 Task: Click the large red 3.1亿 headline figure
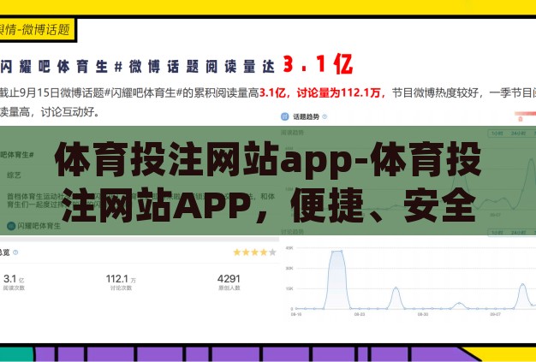pyautogui.click(x=318, y=64)
